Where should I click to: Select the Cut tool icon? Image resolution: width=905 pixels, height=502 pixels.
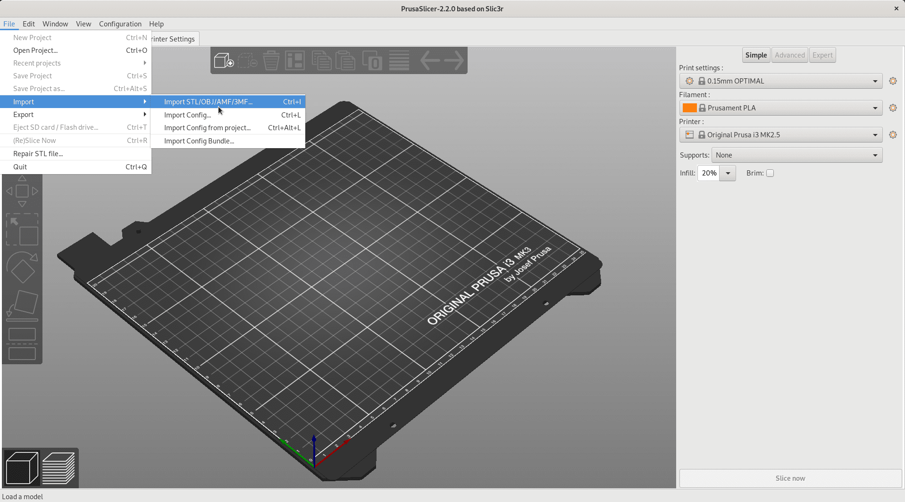(22, 344)
